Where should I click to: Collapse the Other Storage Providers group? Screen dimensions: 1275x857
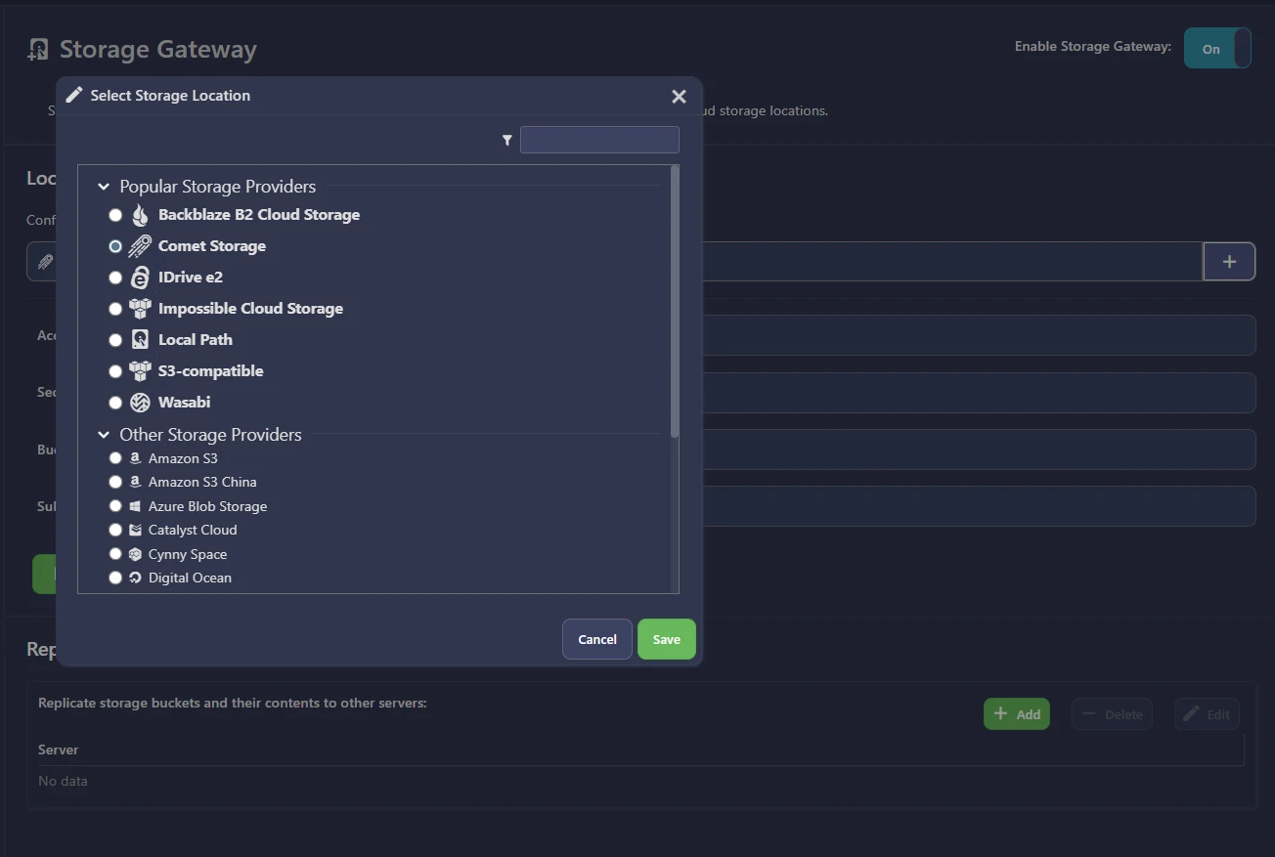[104, 435]
